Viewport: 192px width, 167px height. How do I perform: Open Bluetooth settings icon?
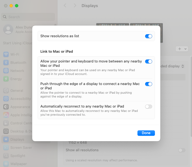pos(6,62)
